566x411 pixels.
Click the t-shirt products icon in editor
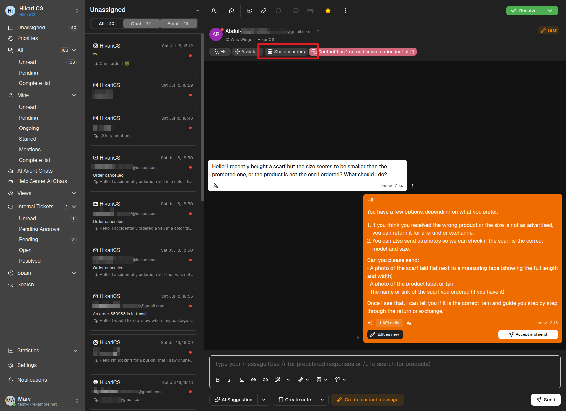coord(338,380)
